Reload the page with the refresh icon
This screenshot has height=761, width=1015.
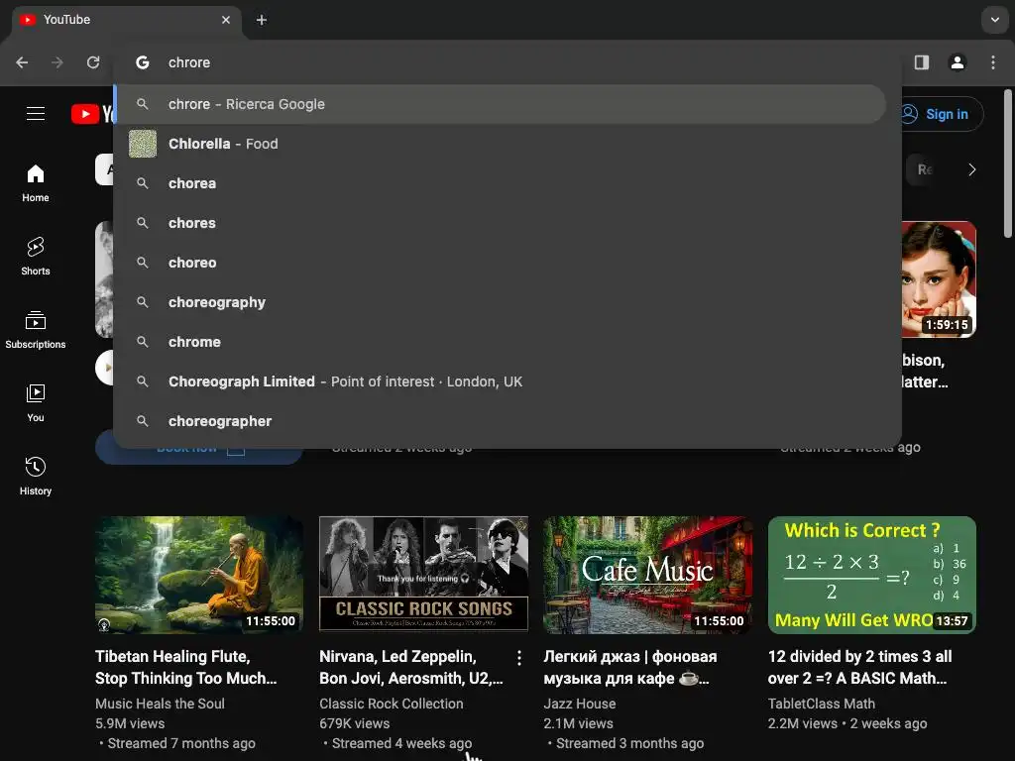pyautogui.click(x=93, y=62)
